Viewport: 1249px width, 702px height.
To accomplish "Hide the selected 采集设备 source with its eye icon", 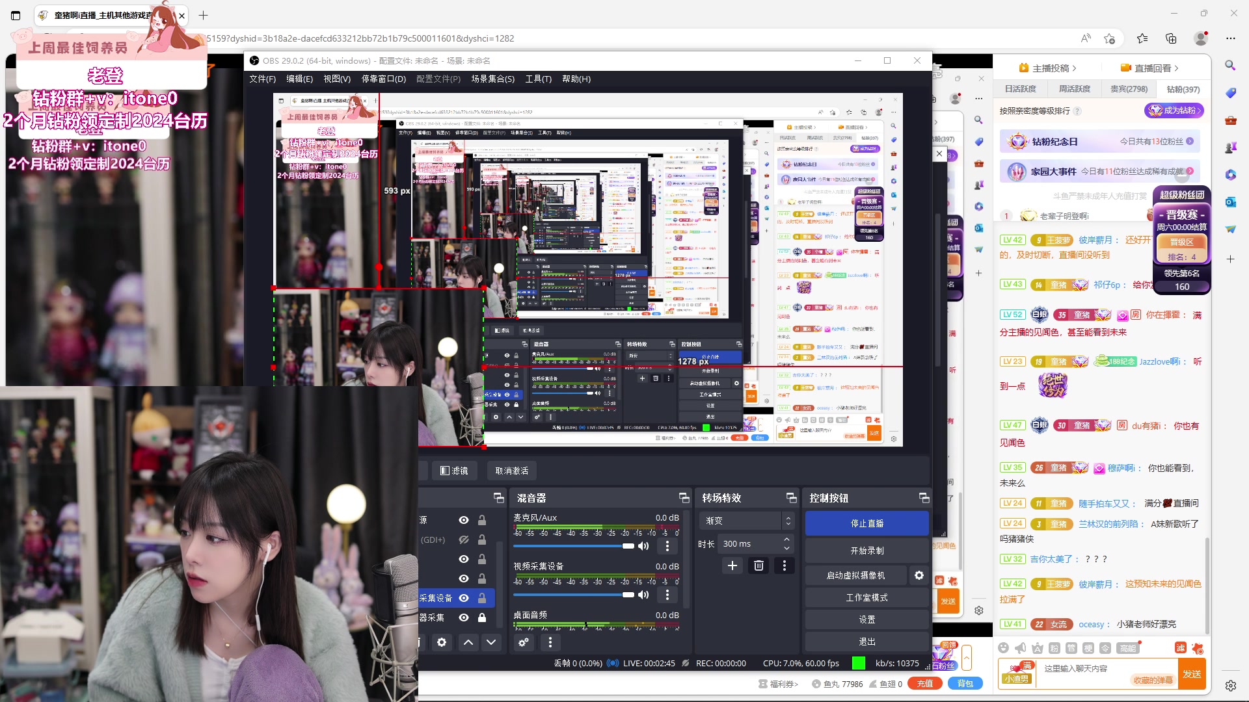I will [x=464, y=598].
